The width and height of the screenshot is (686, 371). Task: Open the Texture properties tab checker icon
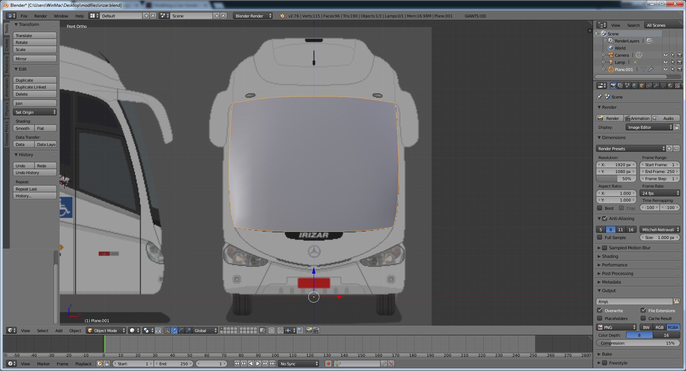(x=677, y=86)
